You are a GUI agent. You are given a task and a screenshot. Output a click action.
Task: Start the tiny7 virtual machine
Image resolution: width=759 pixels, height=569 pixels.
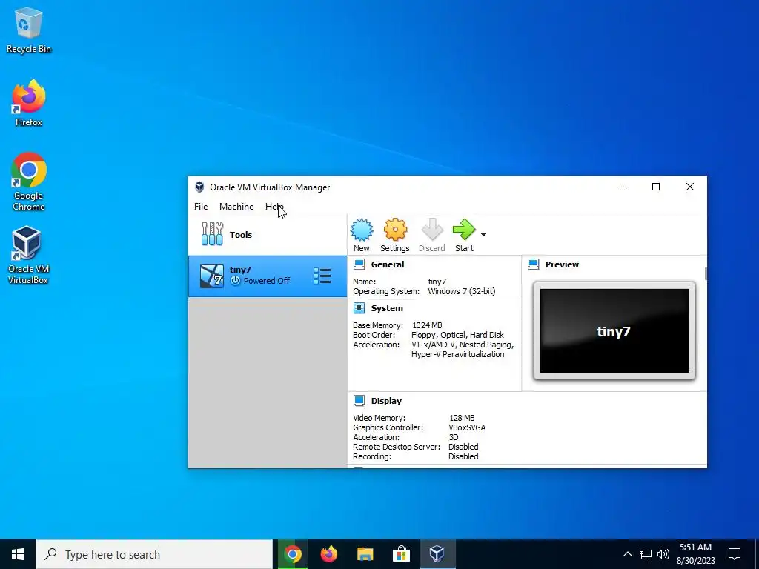464,230
